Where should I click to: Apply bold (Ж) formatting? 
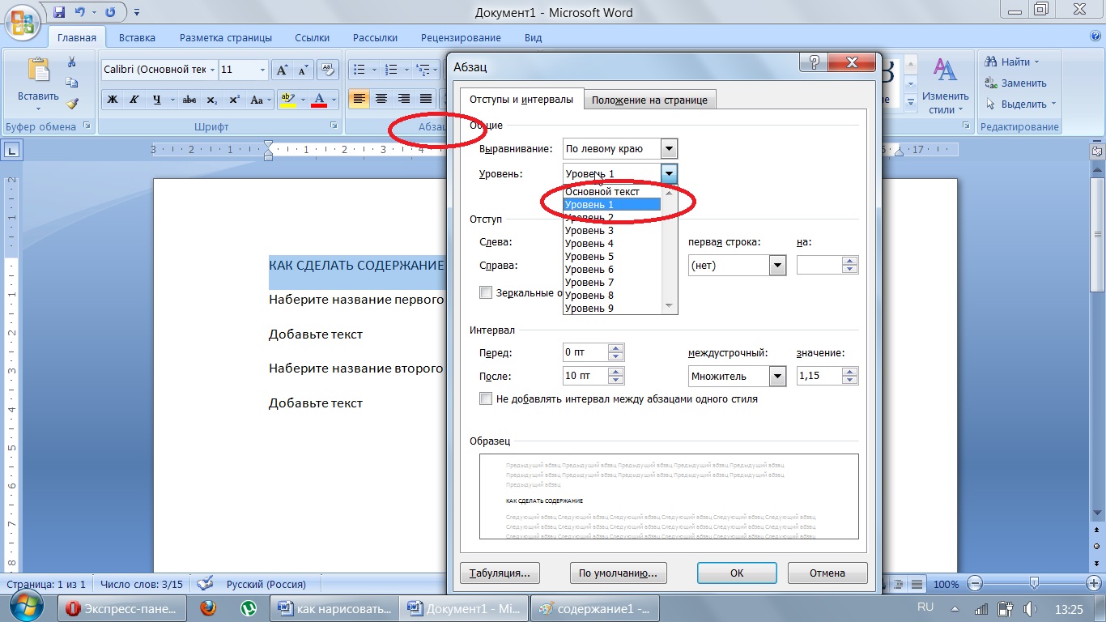[113, 100]
